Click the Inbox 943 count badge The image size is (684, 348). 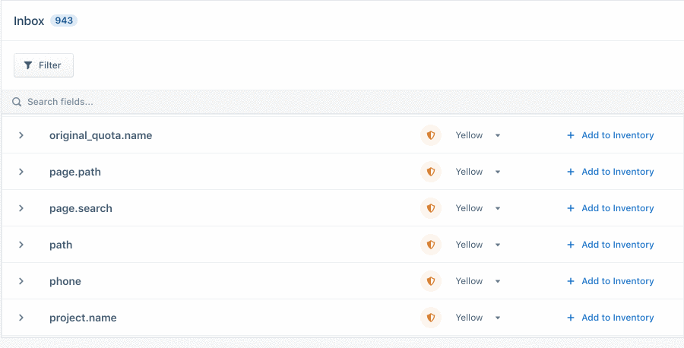tap(64, 21)
